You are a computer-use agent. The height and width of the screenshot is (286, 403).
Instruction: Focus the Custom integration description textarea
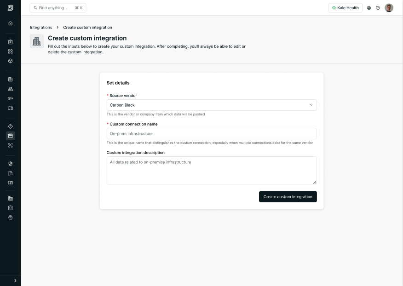pos(212,171)
